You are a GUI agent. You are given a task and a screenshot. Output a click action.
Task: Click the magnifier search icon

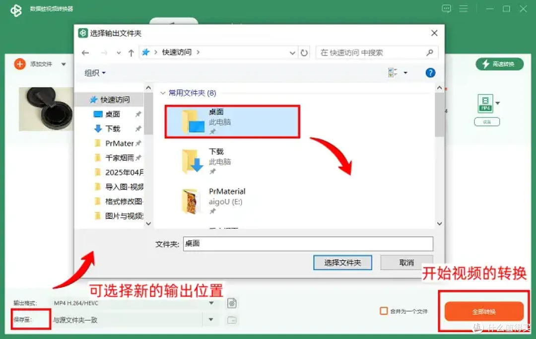(x=430, y=52)
